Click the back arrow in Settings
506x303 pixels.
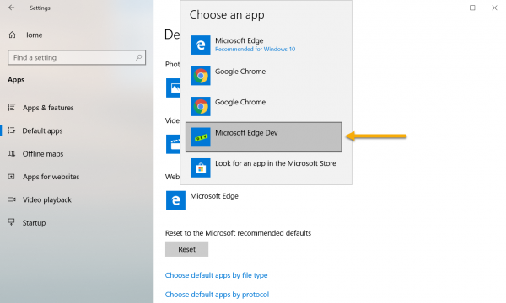coord(11,8)
